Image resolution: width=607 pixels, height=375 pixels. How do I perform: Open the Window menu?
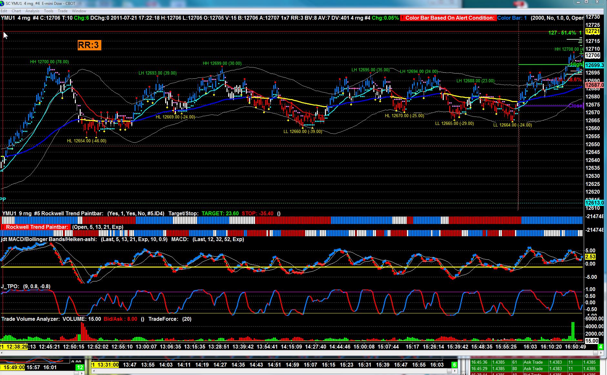tap(79, 11)
